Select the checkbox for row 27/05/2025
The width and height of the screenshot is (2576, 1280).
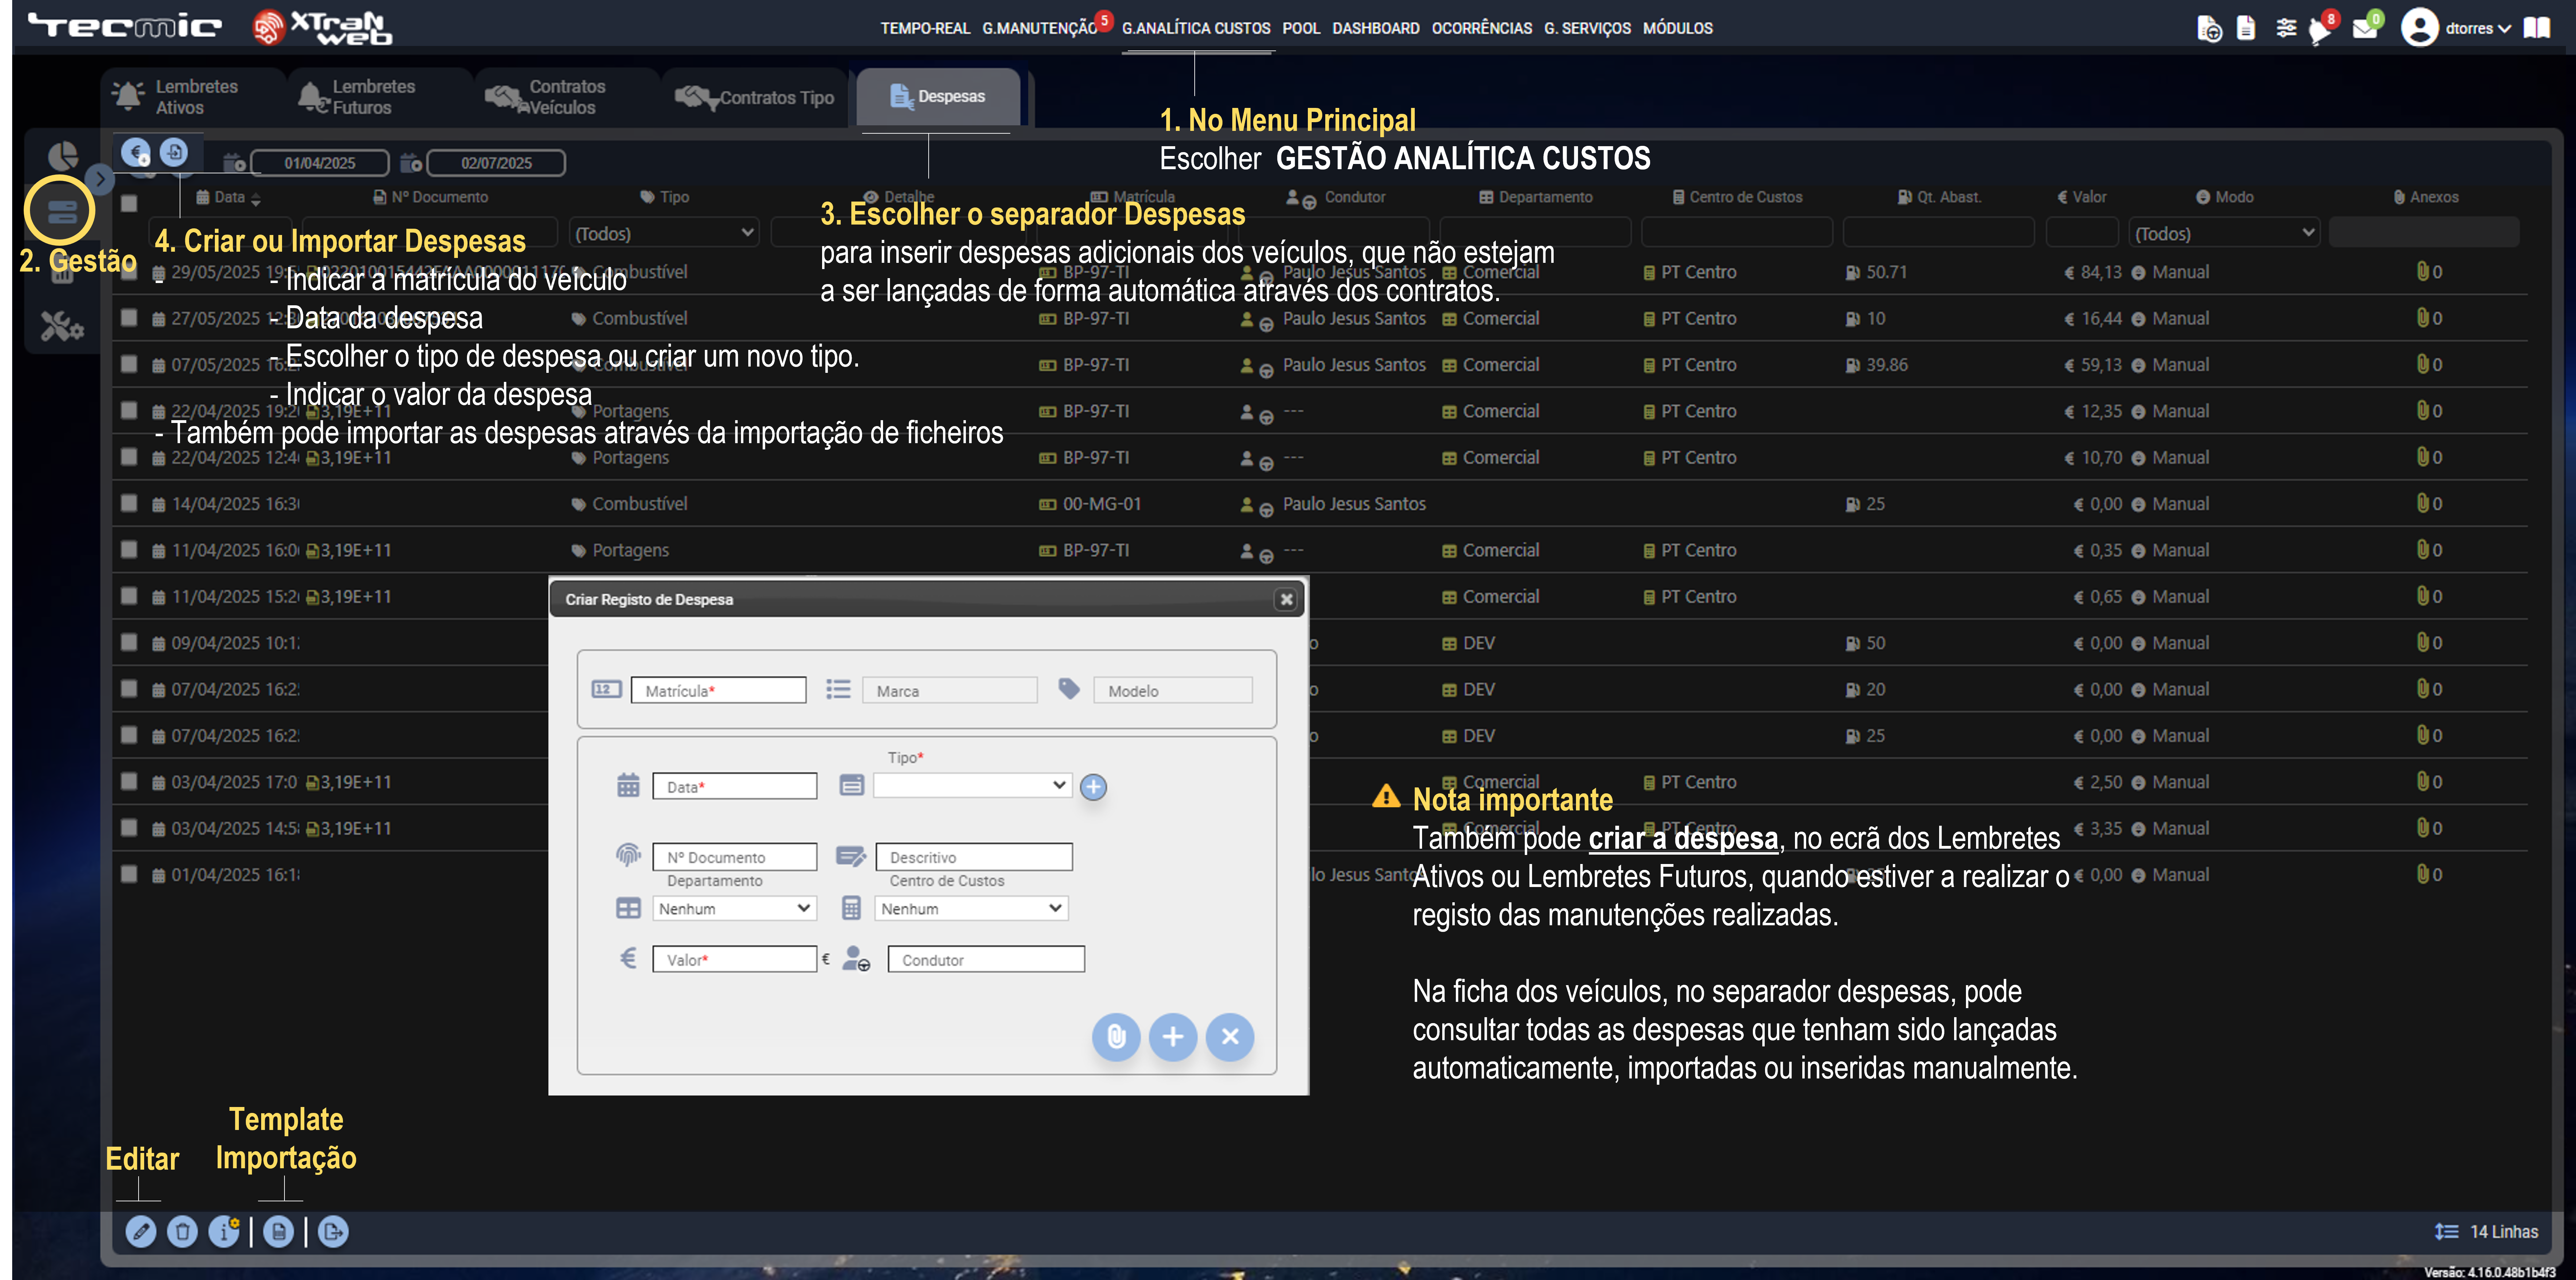[129, 318]
